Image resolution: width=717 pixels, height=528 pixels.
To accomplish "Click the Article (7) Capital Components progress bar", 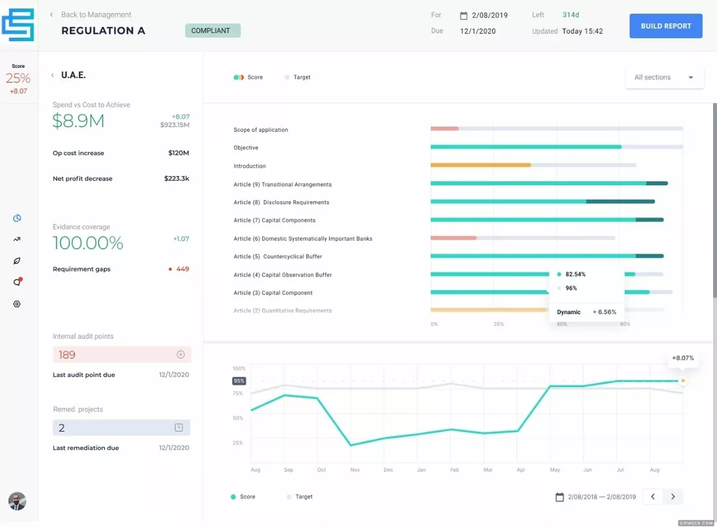I will 547,220.
